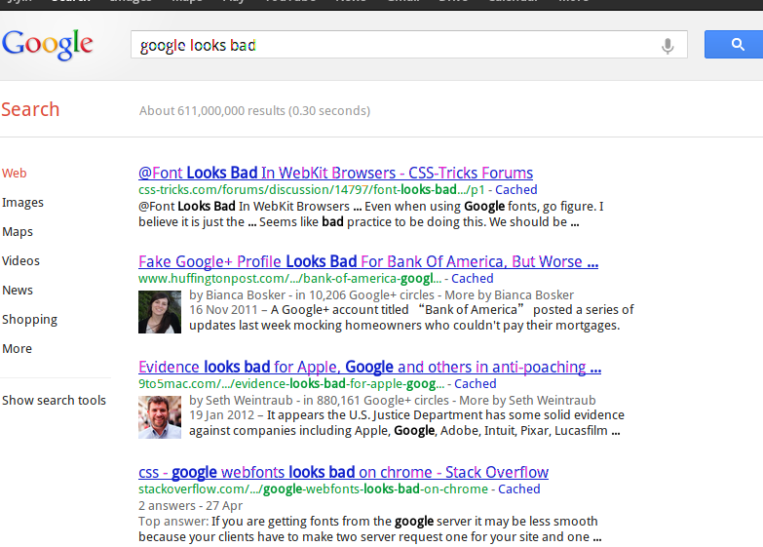Open '@Font Looks Bad In WebKit Browsers' result
Viewport: 763px width, 547px height.
[335, 173]
